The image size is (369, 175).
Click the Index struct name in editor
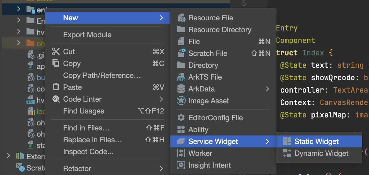(x=313, y=53)
